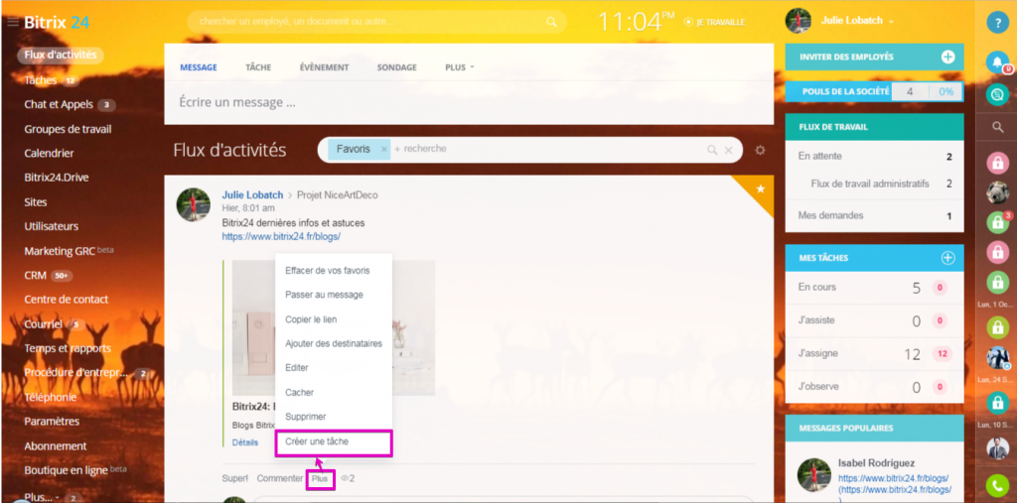The image size is (1017, 503).
Task: Clear the activity stream search filter X
Action: [x=728, y=151]
